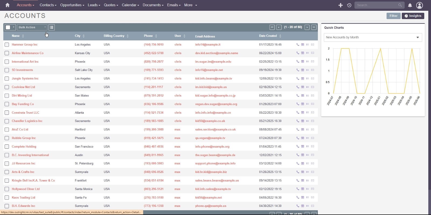431x215 pixels.
Task: Schedule meeting for Constrata Trust LLC
Action: (x=303, y=113)
